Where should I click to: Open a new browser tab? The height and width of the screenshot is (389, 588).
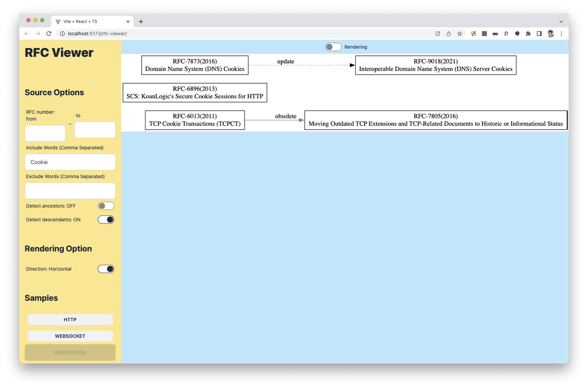click(141, 22)
